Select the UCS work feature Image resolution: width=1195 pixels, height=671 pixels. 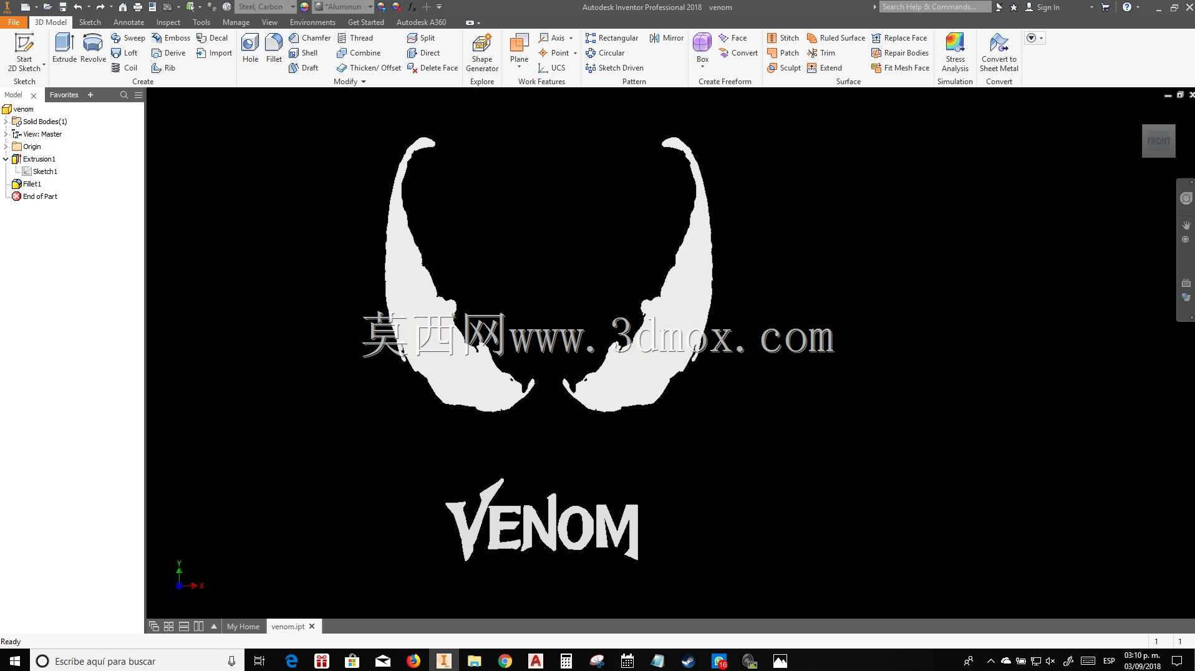point(552,68)
